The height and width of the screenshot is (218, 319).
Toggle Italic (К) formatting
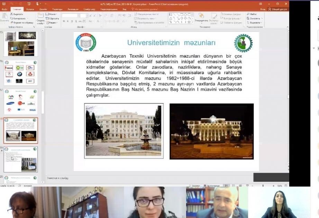(68, 21)
